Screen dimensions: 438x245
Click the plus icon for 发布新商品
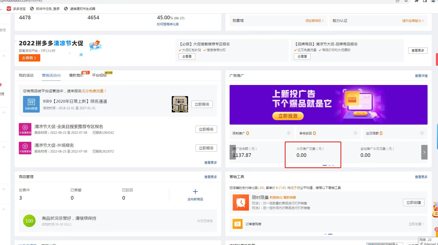195,192
